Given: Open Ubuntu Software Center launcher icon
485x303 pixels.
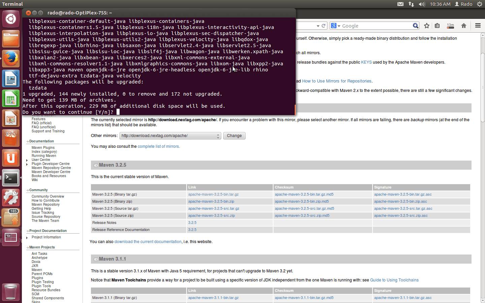Looking at the screenshot, I should click(x=11, y=138).
